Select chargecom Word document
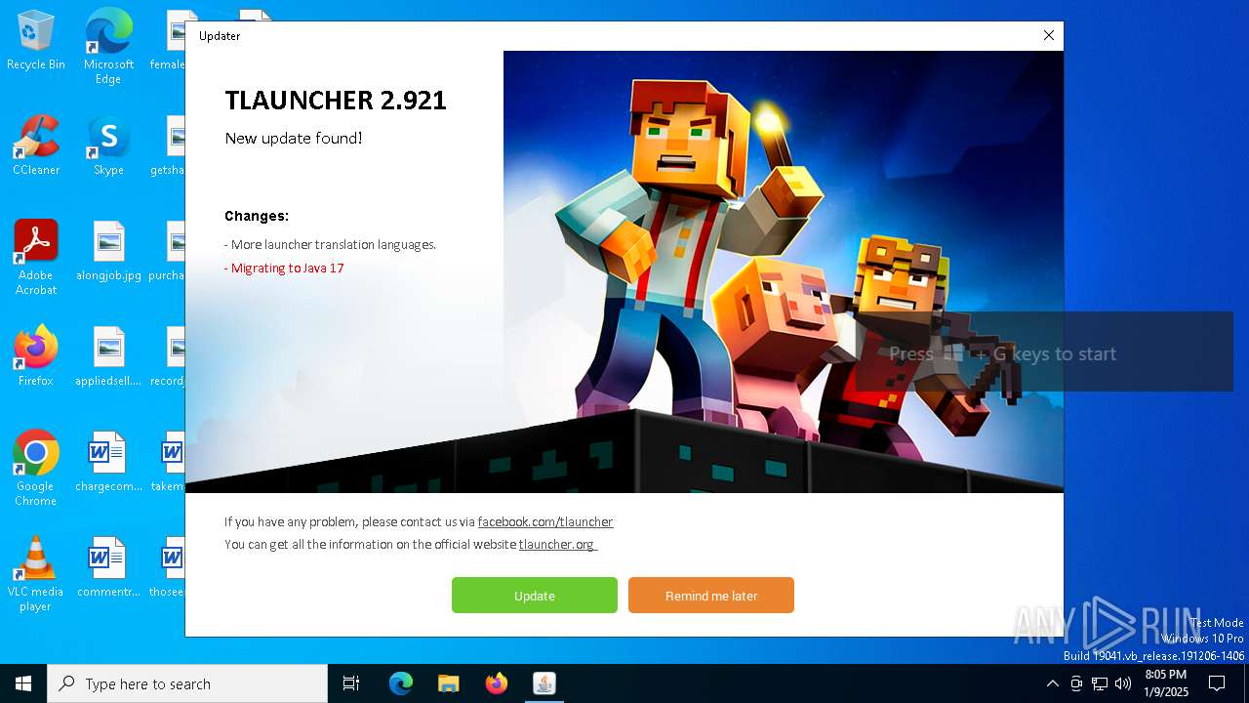Screen dimensions: 1249x703 point(108,463)
